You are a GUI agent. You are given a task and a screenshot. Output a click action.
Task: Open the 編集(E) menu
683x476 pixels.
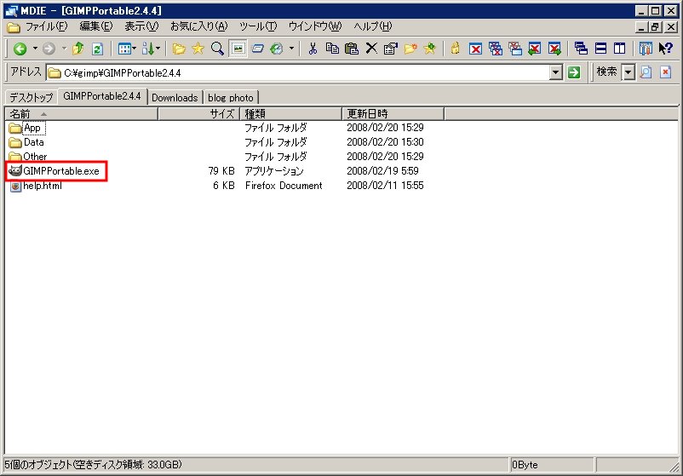coord(96,26)
